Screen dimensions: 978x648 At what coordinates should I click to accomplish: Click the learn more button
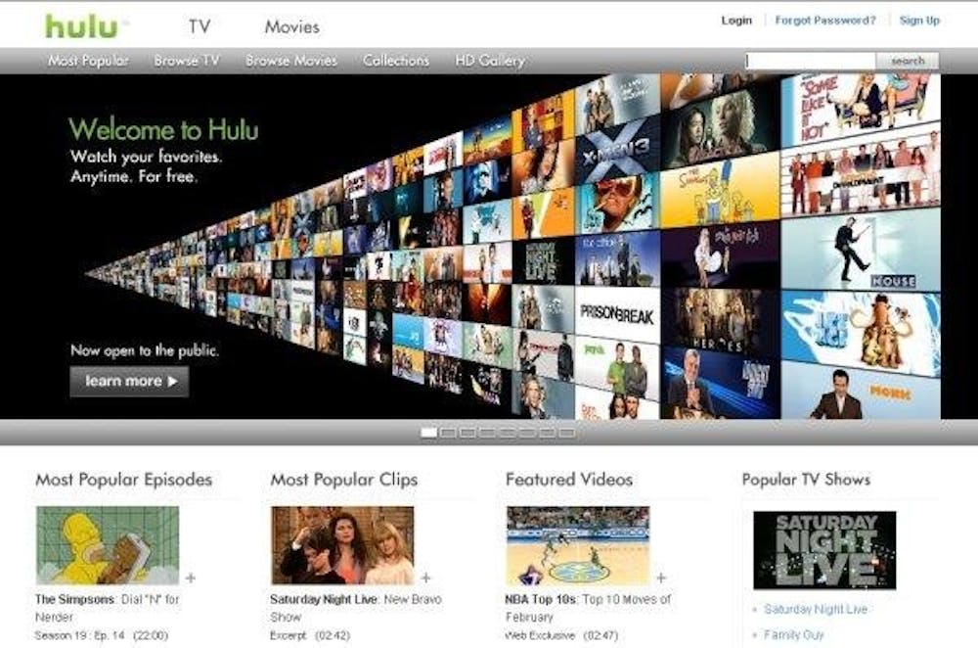click(129, 381)
